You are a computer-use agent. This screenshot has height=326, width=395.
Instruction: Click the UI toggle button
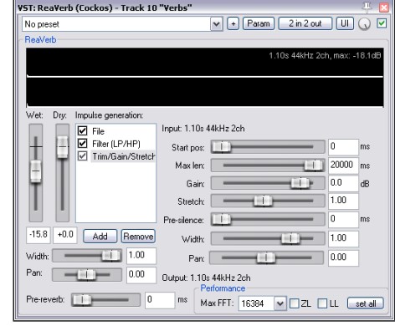coord(345,23)
